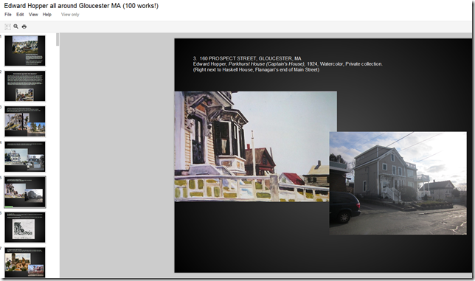
Task: Click the zoom to fit icon
Action: [7, 27]
